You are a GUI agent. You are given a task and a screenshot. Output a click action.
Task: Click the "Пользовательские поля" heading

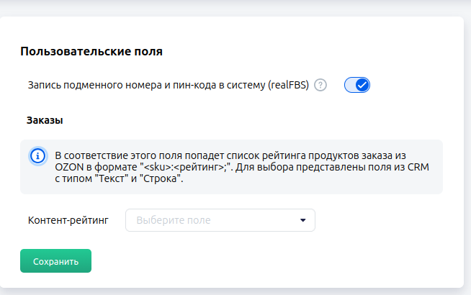coord(91,52)
